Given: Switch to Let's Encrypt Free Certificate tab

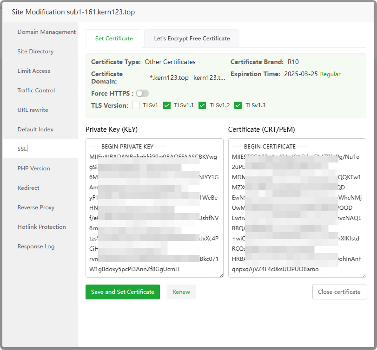Looking at the screenshot, I should click(192, 39).
